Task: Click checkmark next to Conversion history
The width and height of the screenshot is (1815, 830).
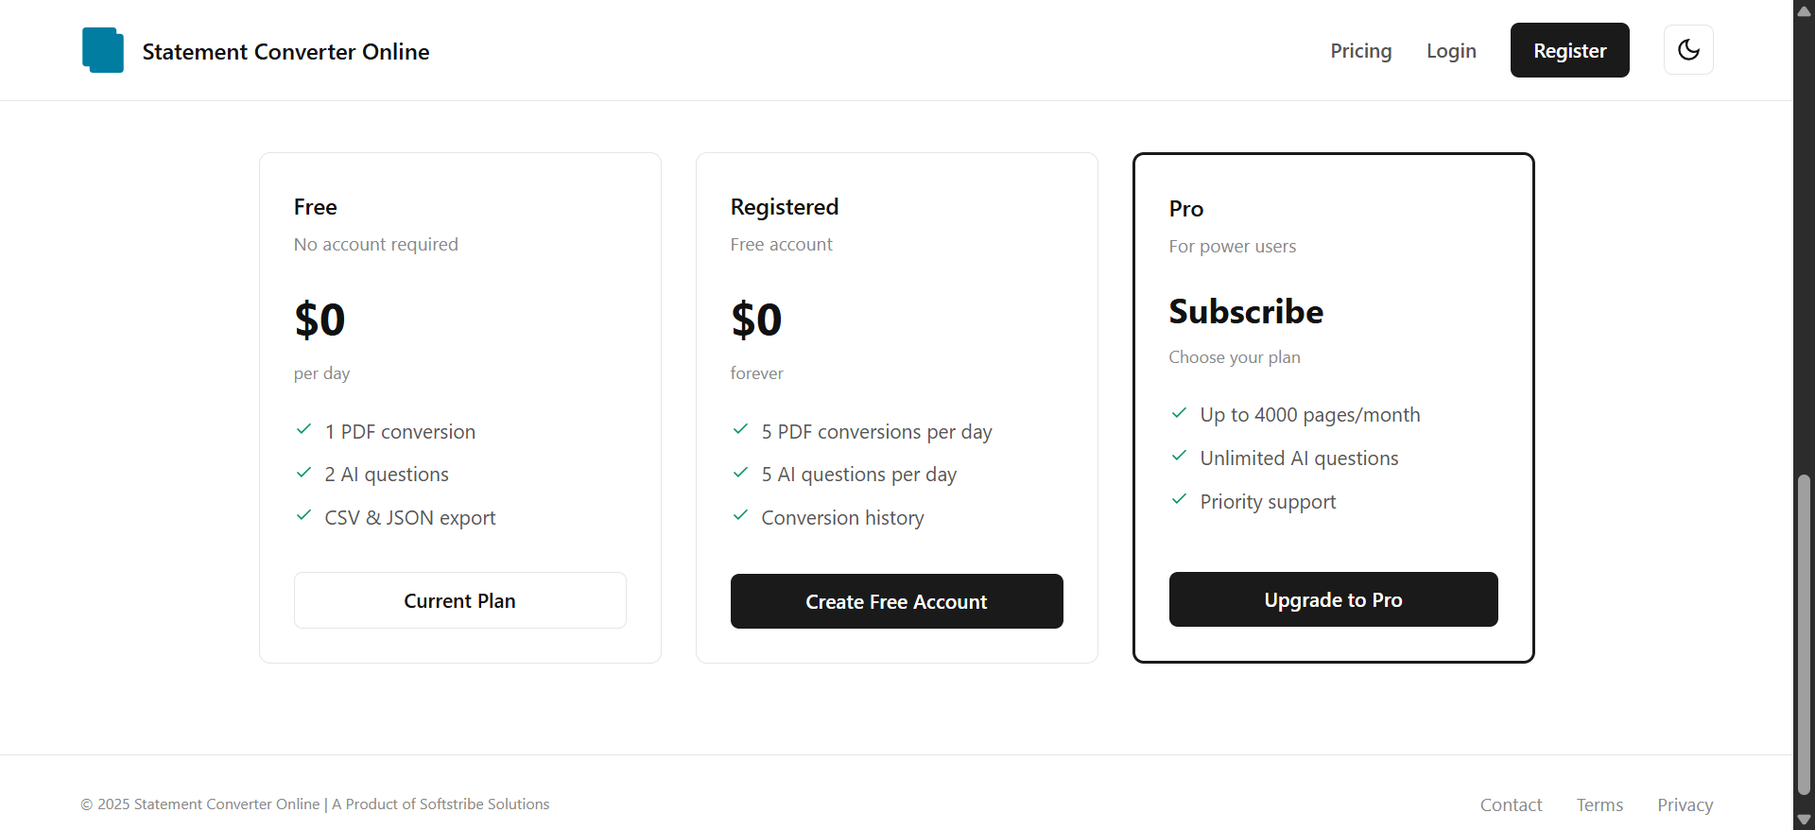Action: [x=741, y=516]
